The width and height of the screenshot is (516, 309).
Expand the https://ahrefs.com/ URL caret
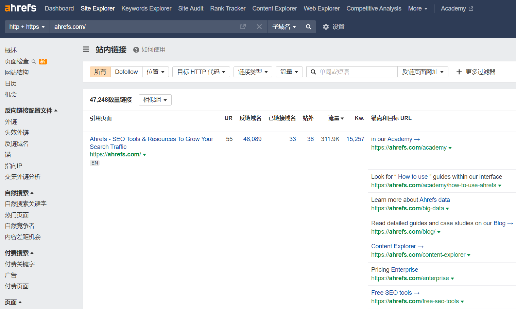point(144,155)
